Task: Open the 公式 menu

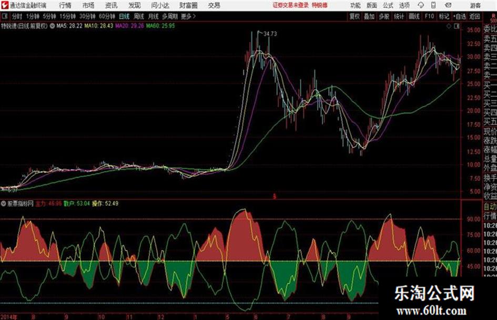Action: coord(388,5)
